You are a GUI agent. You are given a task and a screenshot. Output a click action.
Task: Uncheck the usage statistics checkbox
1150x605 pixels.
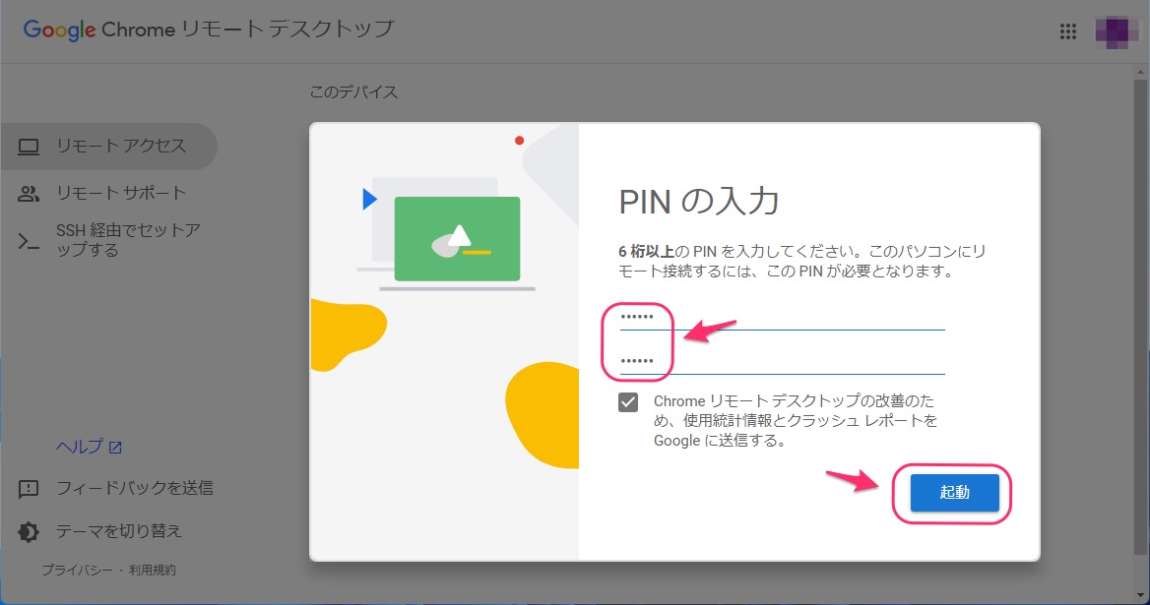pos(628,402)
